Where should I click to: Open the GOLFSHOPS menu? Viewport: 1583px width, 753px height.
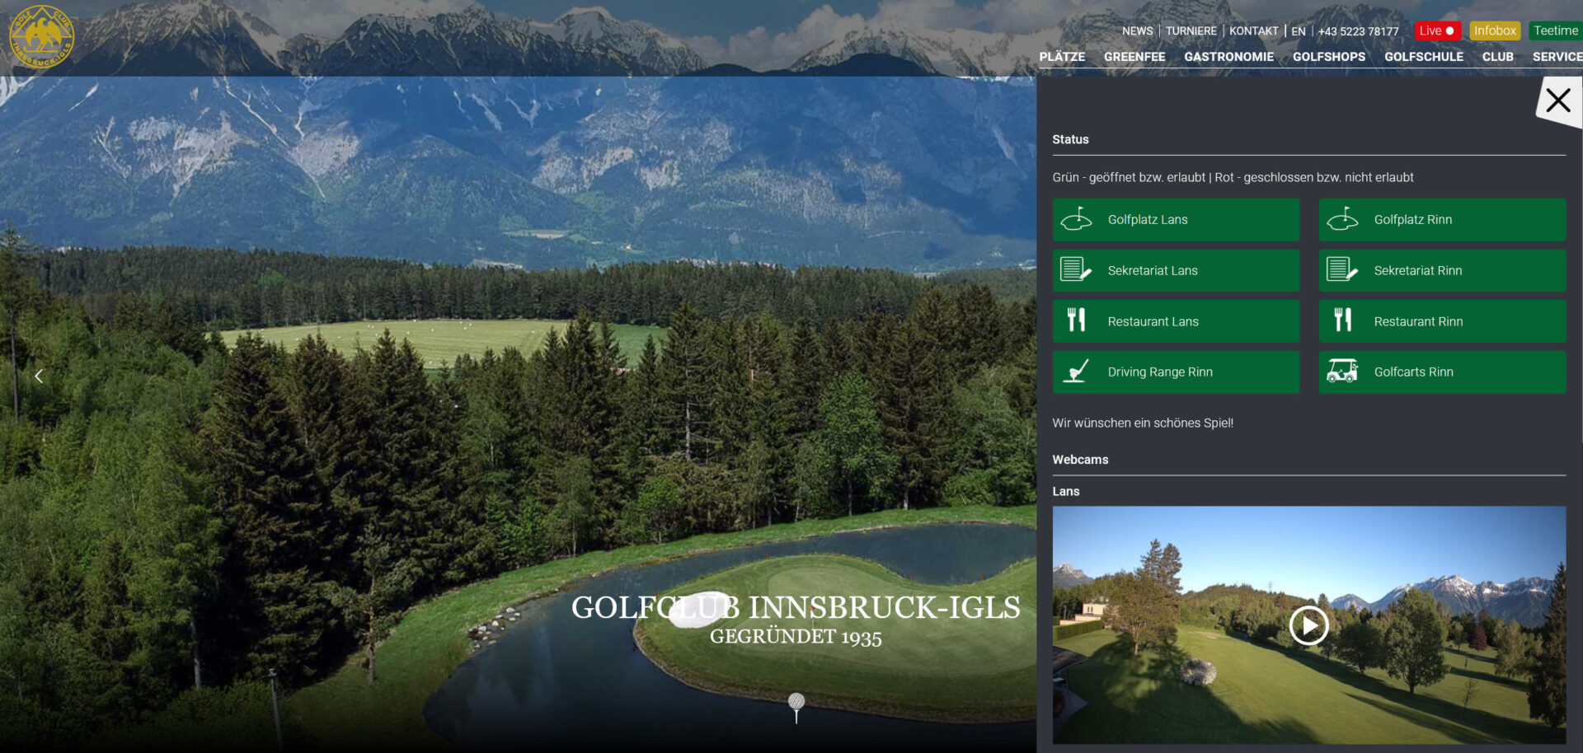click(x=1329, y=57)
